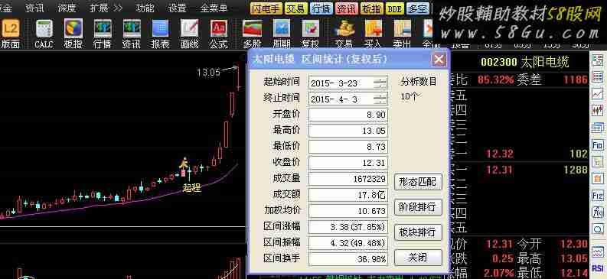Image resolution: width=607 pixels, height=279 pixels.
Task: Select the 画线 drawing line tool
Action: 189,34
